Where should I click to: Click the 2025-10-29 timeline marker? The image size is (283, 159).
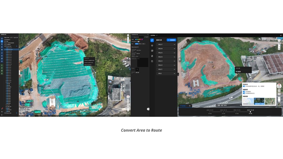click(250, 112)
